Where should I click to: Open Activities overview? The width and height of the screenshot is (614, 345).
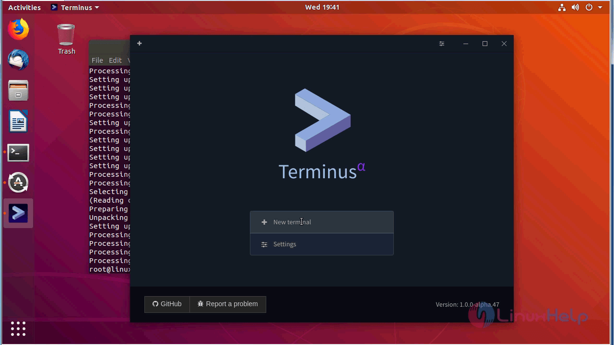tap(24, 7)
